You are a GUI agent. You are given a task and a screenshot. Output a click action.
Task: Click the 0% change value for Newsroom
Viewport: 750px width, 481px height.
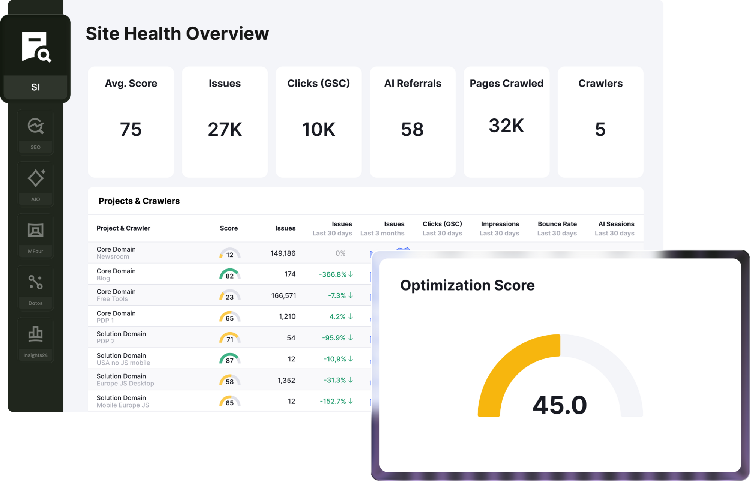(340, 253)
